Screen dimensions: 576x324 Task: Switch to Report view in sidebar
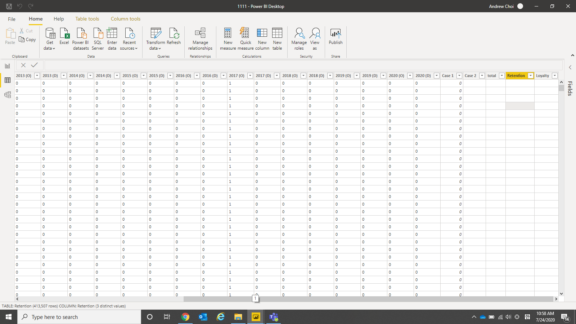[8, 66]
